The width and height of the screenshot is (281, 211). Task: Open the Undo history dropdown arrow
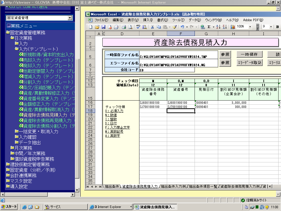click(x=187, y=27)
